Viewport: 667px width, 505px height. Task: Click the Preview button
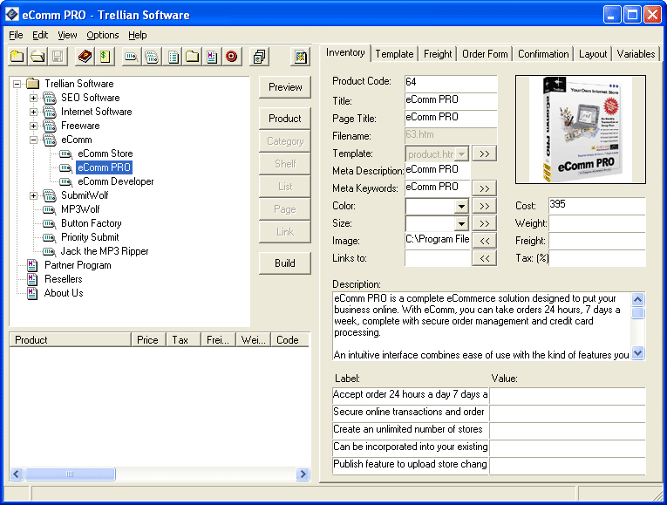point(285,87)
